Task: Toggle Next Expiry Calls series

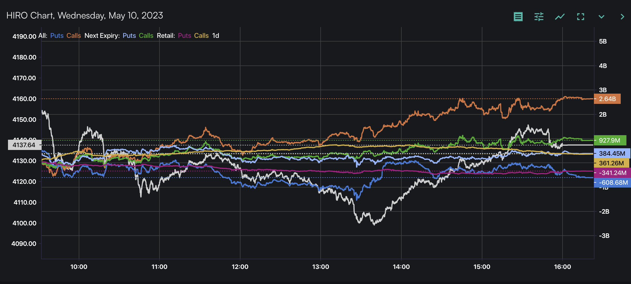Action: pos(146,36)
